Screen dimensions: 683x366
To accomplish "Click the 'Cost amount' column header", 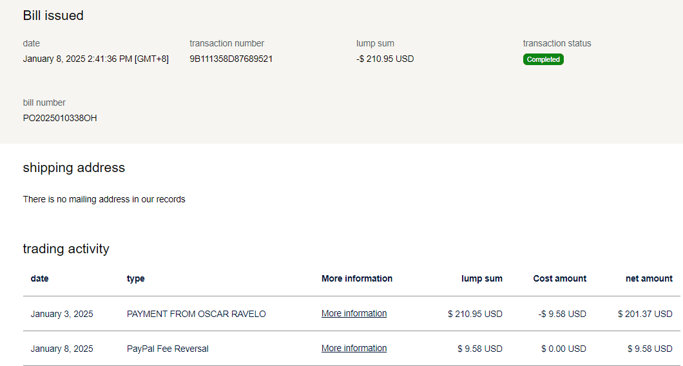I will point(559,279).
